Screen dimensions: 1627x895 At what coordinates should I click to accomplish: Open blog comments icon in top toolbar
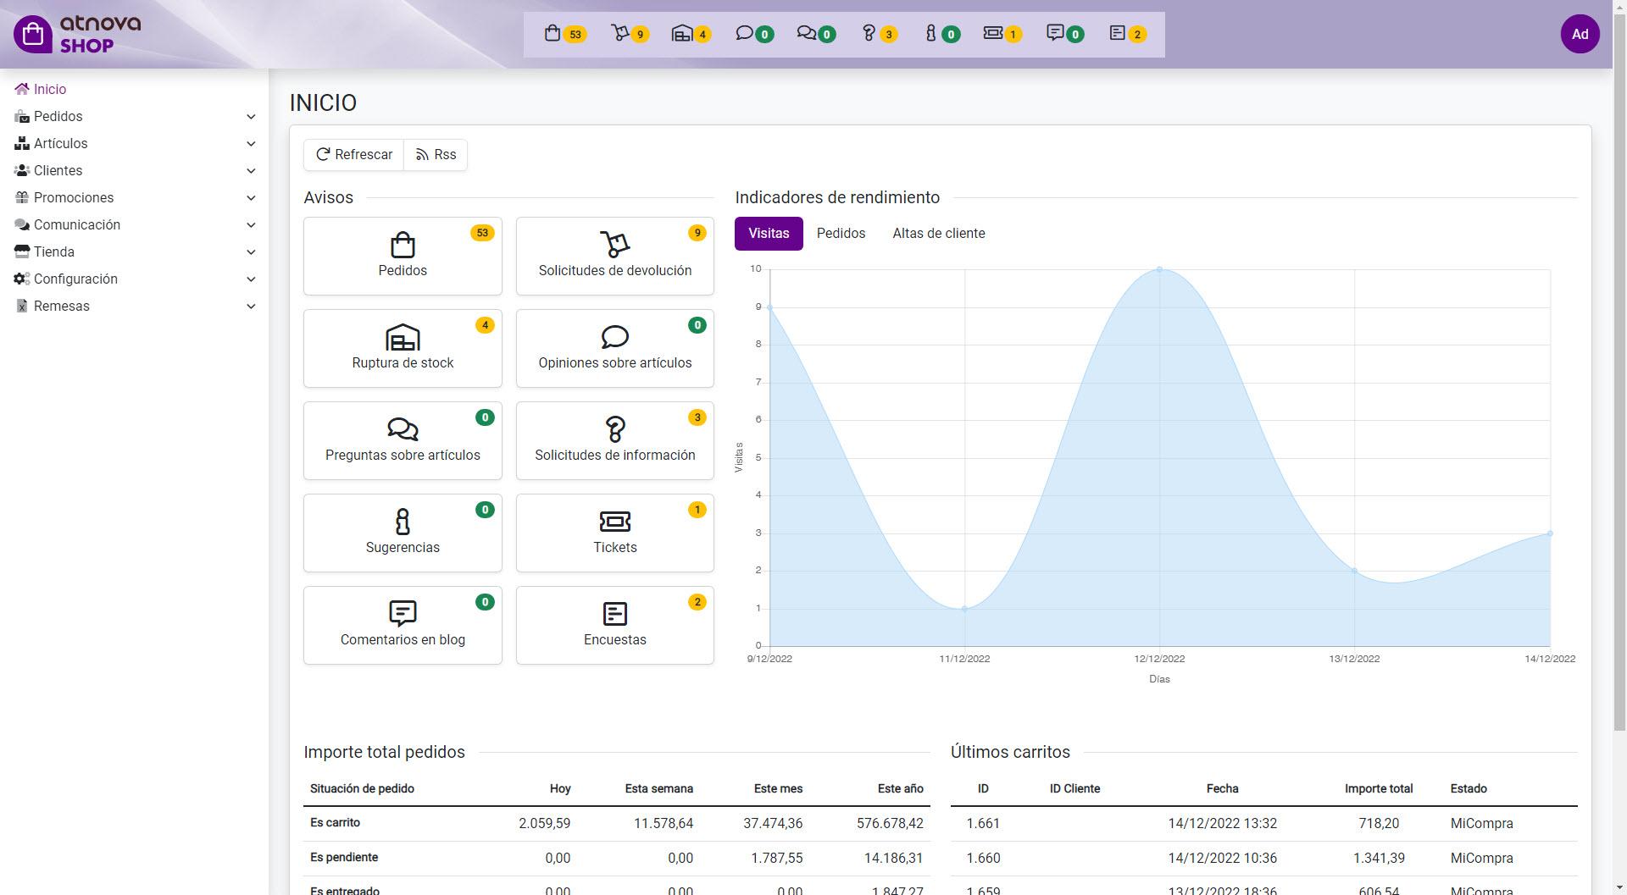pos(1065,34)
